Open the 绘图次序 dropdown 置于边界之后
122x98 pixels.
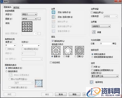[x=105, y=76]
